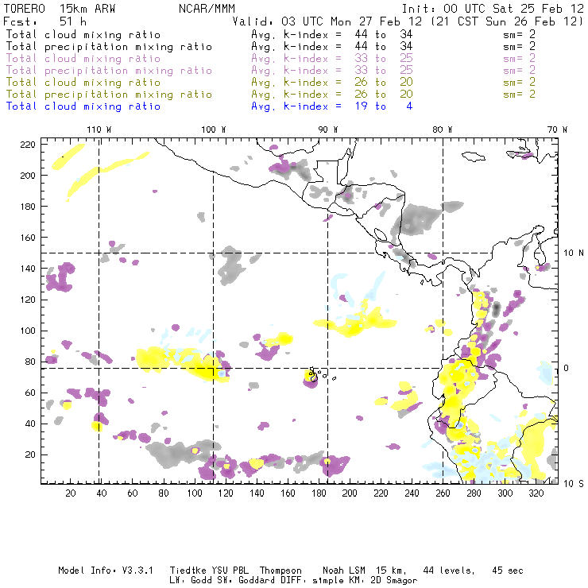
Task: Click horizontal axis tick label '100'
Action: [195, 493]
